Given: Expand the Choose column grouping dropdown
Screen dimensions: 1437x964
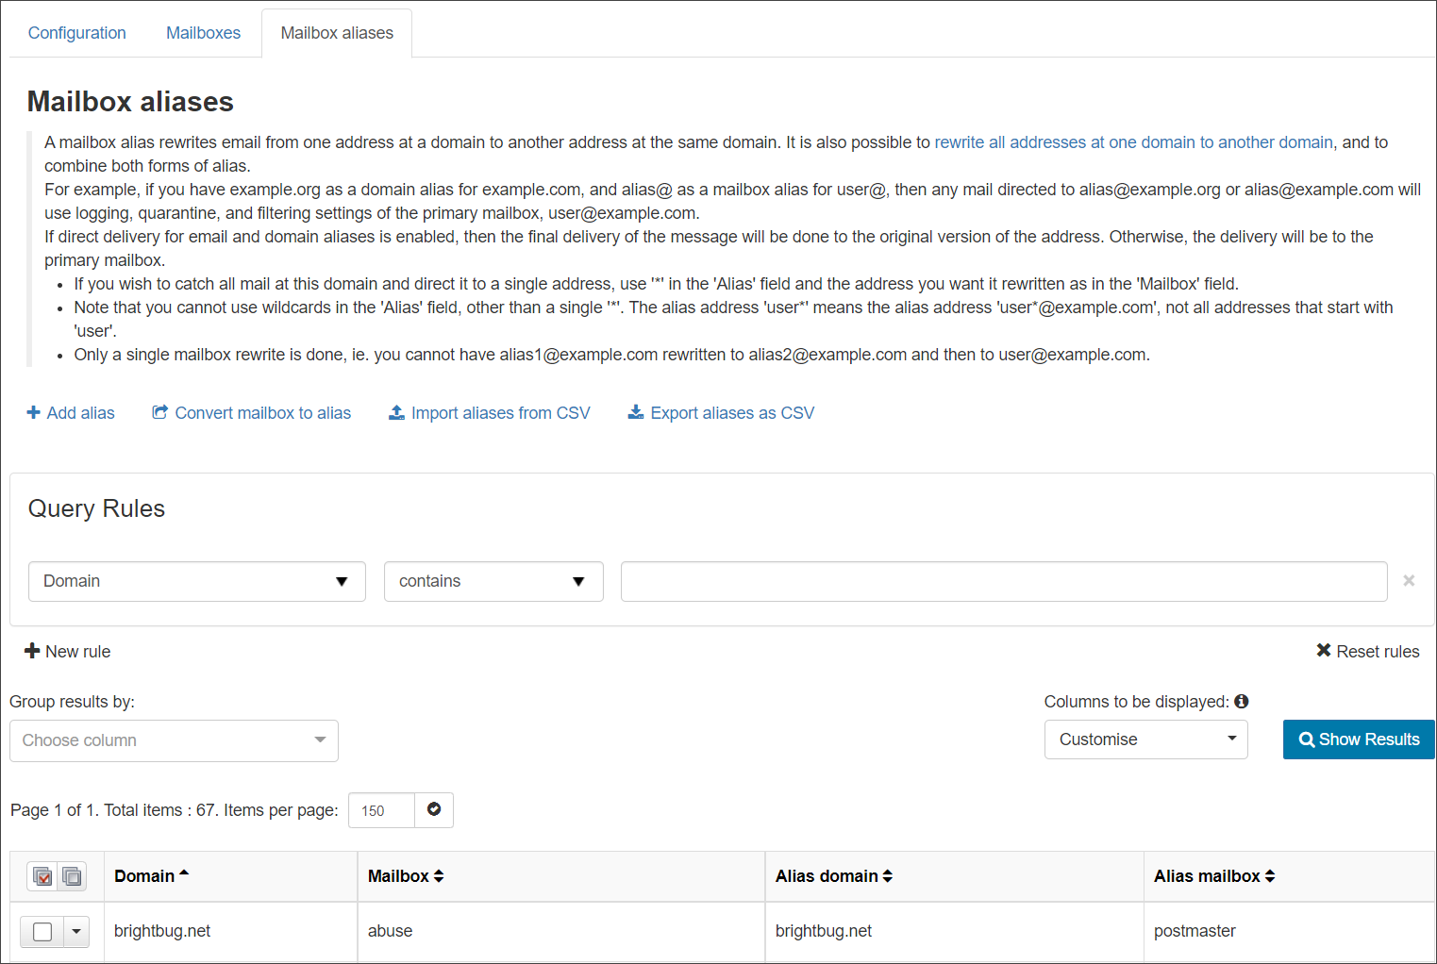Looking at the screenshot, I should click(x=174, y=741).
